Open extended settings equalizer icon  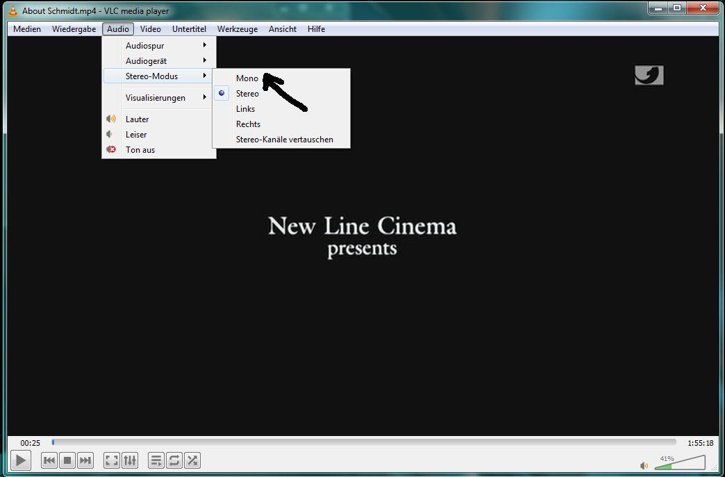(130, 460)
